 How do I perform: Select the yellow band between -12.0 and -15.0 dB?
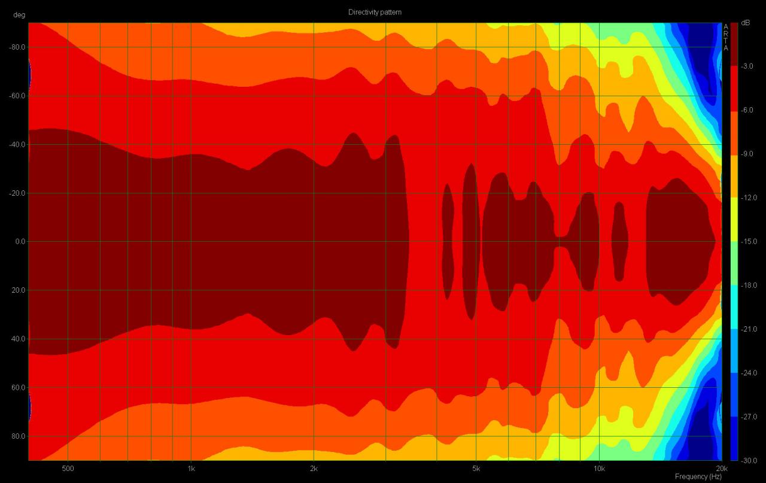pos(734,219)
